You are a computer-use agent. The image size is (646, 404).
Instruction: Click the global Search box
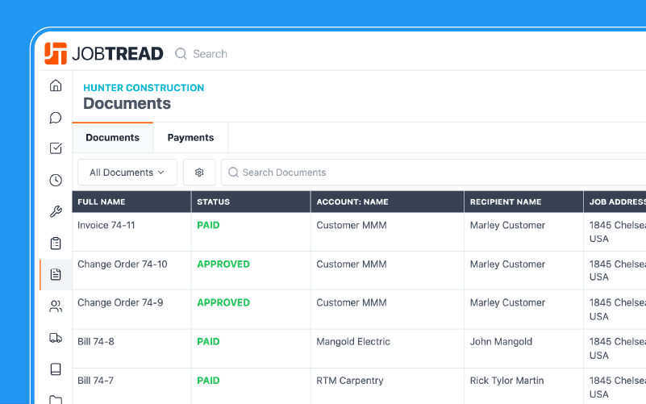pos(210,54)
